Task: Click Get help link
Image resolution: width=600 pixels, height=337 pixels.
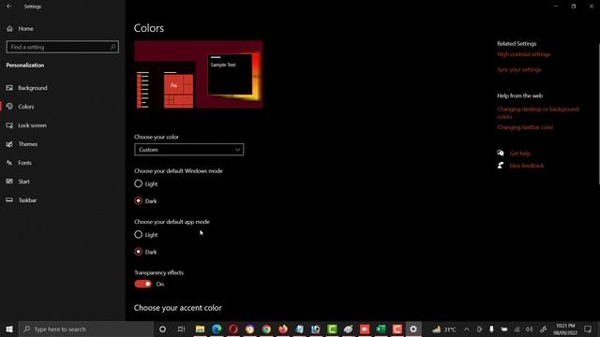Action: pos(520,154)
